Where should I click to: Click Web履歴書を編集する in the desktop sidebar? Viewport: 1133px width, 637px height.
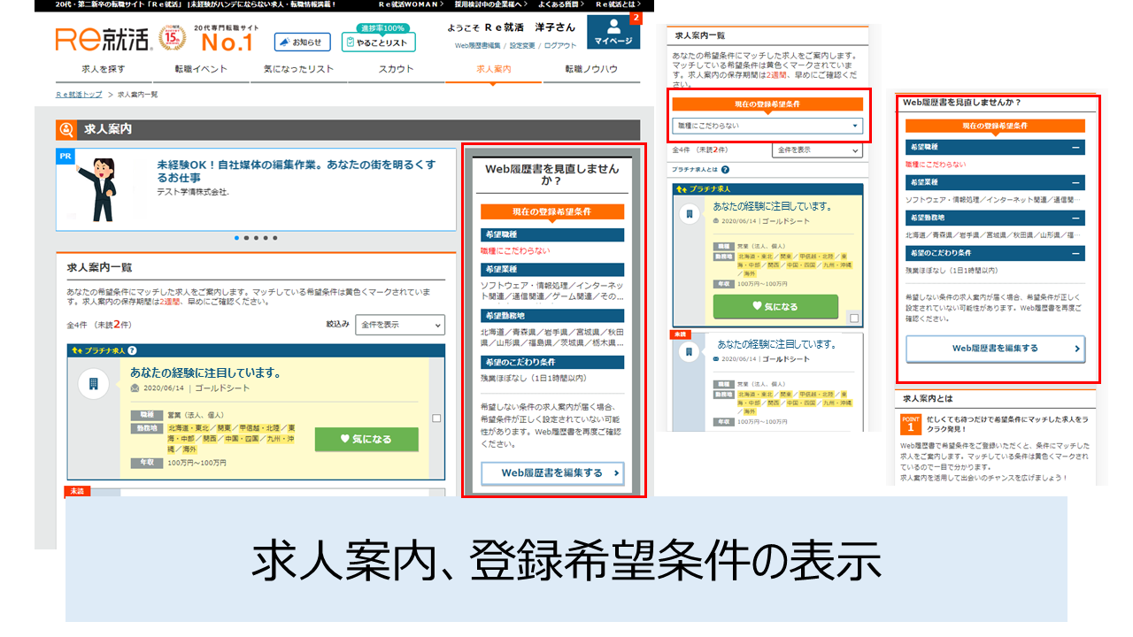(x=552, y=472)
